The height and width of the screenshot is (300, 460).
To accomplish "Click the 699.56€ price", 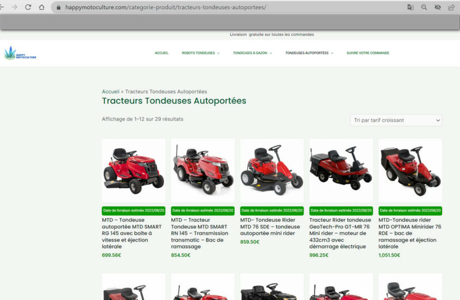I will pyautogui.click(x=112, y=255).
